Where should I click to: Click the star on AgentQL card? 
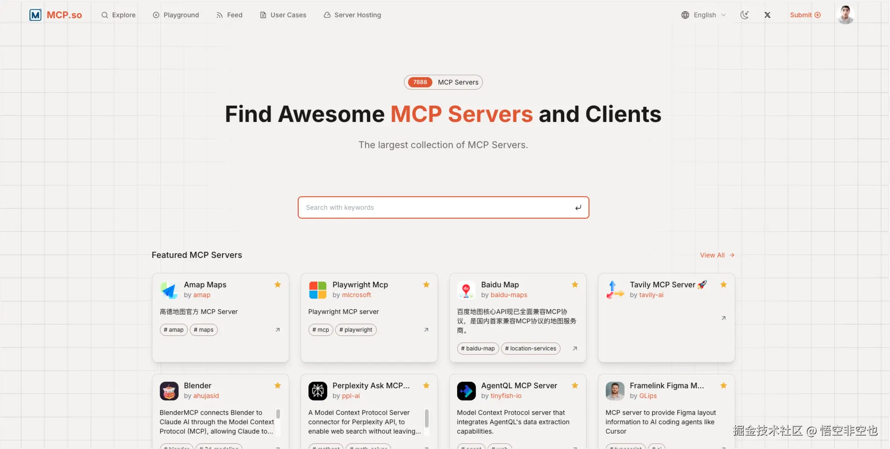pos(575,385)
